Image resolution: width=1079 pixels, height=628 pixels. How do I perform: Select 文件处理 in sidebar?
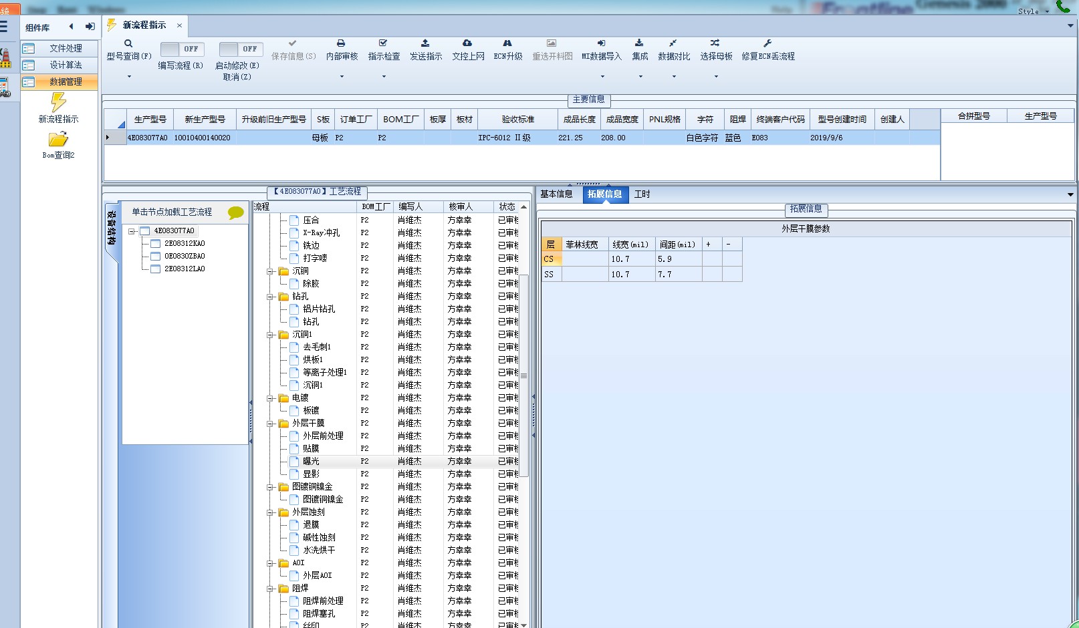59,48
